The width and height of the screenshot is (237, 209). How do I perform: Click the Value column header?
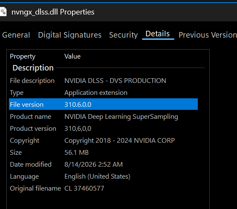[72, 56]
